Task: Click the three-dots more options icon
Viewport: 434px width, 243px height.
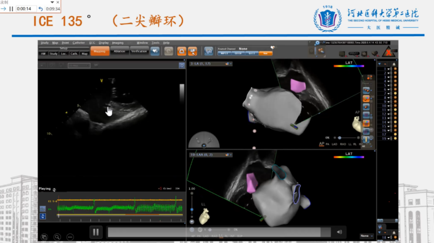Action: 70,237
